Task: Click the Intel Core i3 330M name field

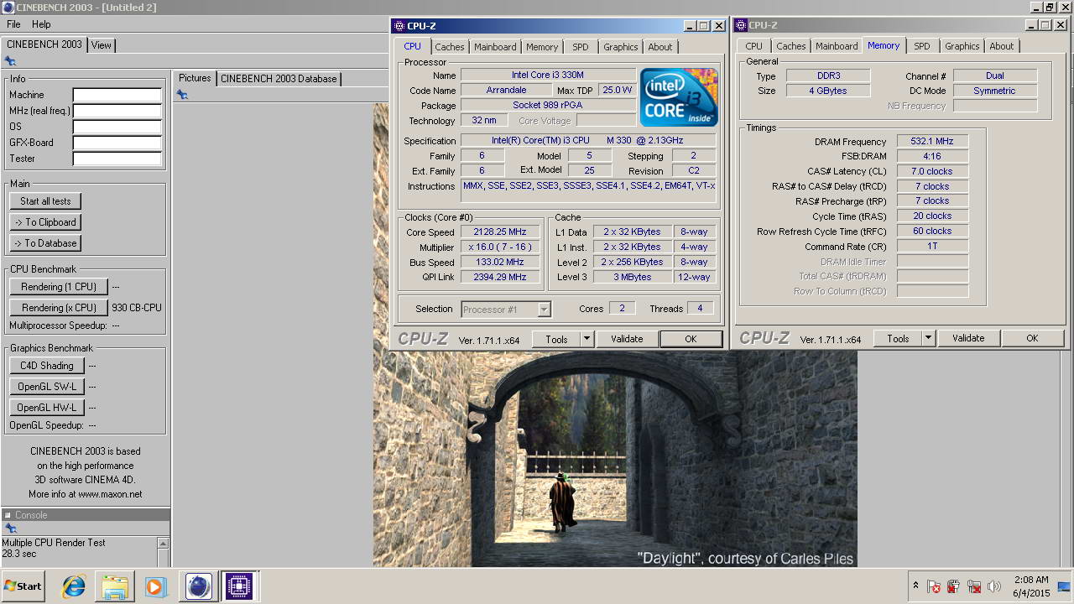Action: click(548, 75)
